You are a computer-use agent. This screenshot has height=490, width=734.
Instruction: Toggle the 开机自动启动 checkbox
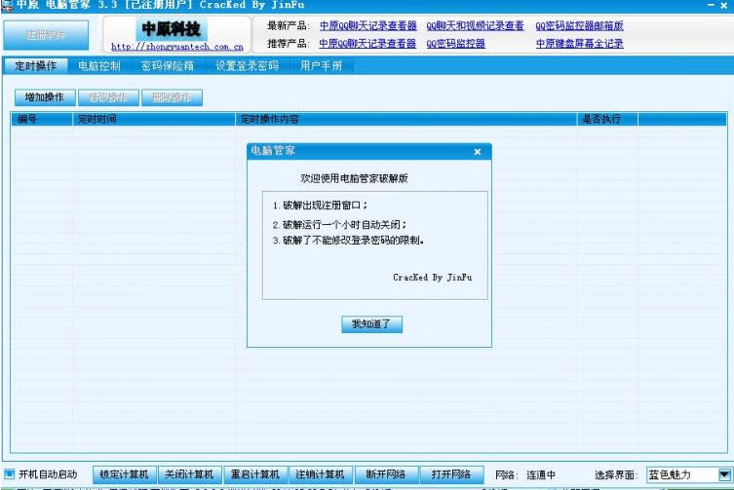click(9, 474)
